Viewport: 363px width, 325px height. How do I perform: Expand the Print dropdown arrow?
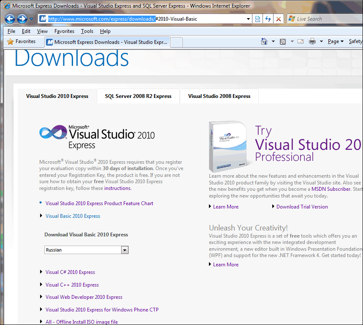[321, 41]
